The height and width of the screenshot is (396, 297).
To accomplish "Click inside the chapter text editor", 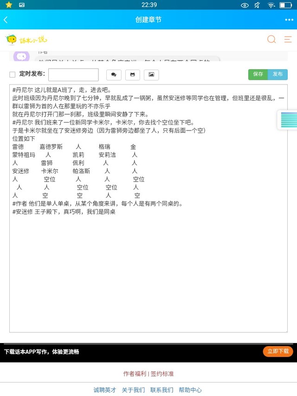I will 148,269.
